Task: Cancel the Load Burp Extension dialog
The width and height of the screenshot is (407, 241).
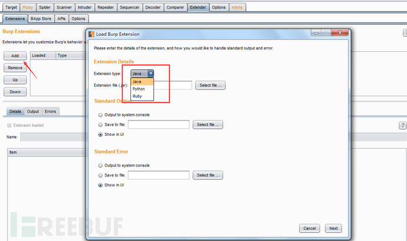Action: point(310,228)
